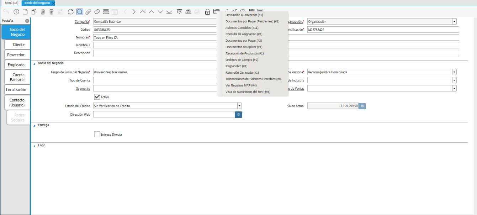477x215 pixels.
Task: Open the Cuenta Bancaria tab
Action: pyautogui.click(x=18, y=77)
